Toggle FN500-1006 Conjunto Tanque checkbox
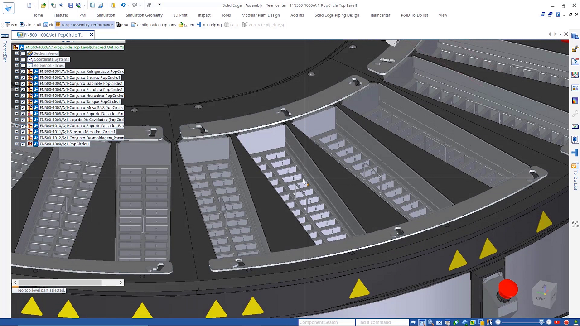 pyautogui.click(x=23, y=102)
